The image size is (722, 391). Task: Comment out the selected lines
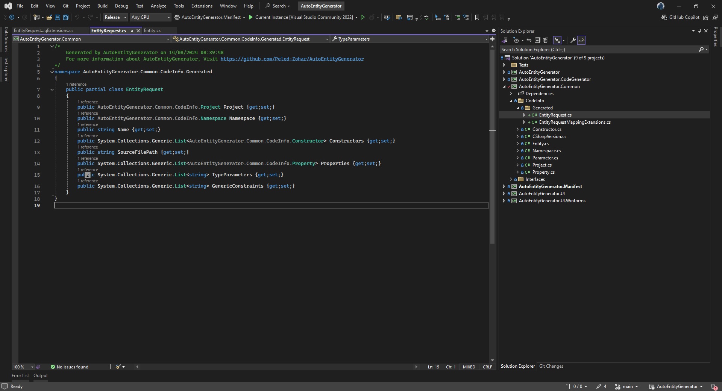click(458, 17)
